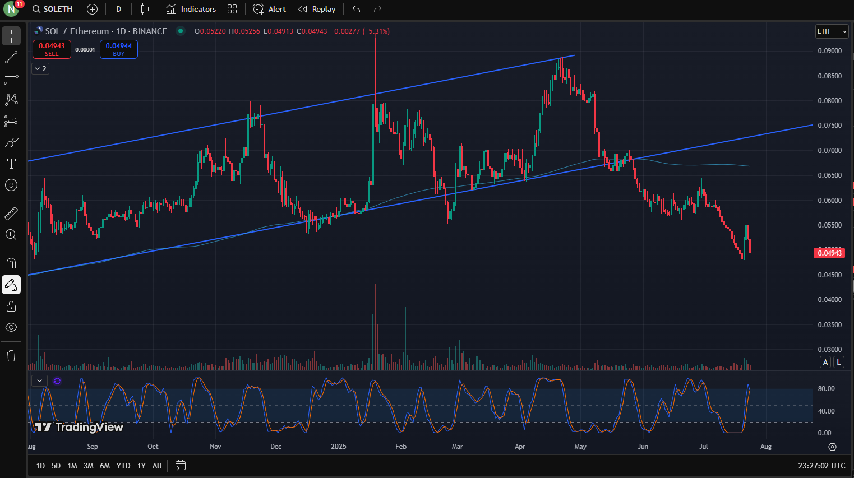The width and height of the screenshot is (854, 478).
Task: Select the 6M date range
Action: pyautogui.click(x=105, y=466)
